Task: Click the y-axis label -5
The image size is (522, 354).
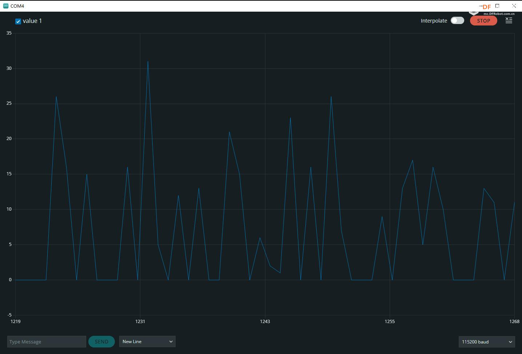Action: 9,315
